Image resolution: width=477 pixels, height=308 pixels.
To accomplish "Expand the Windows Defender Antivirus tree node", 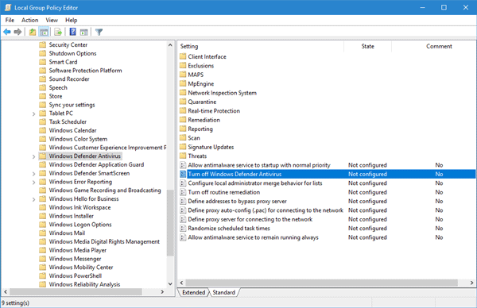I will click(33, 156).
